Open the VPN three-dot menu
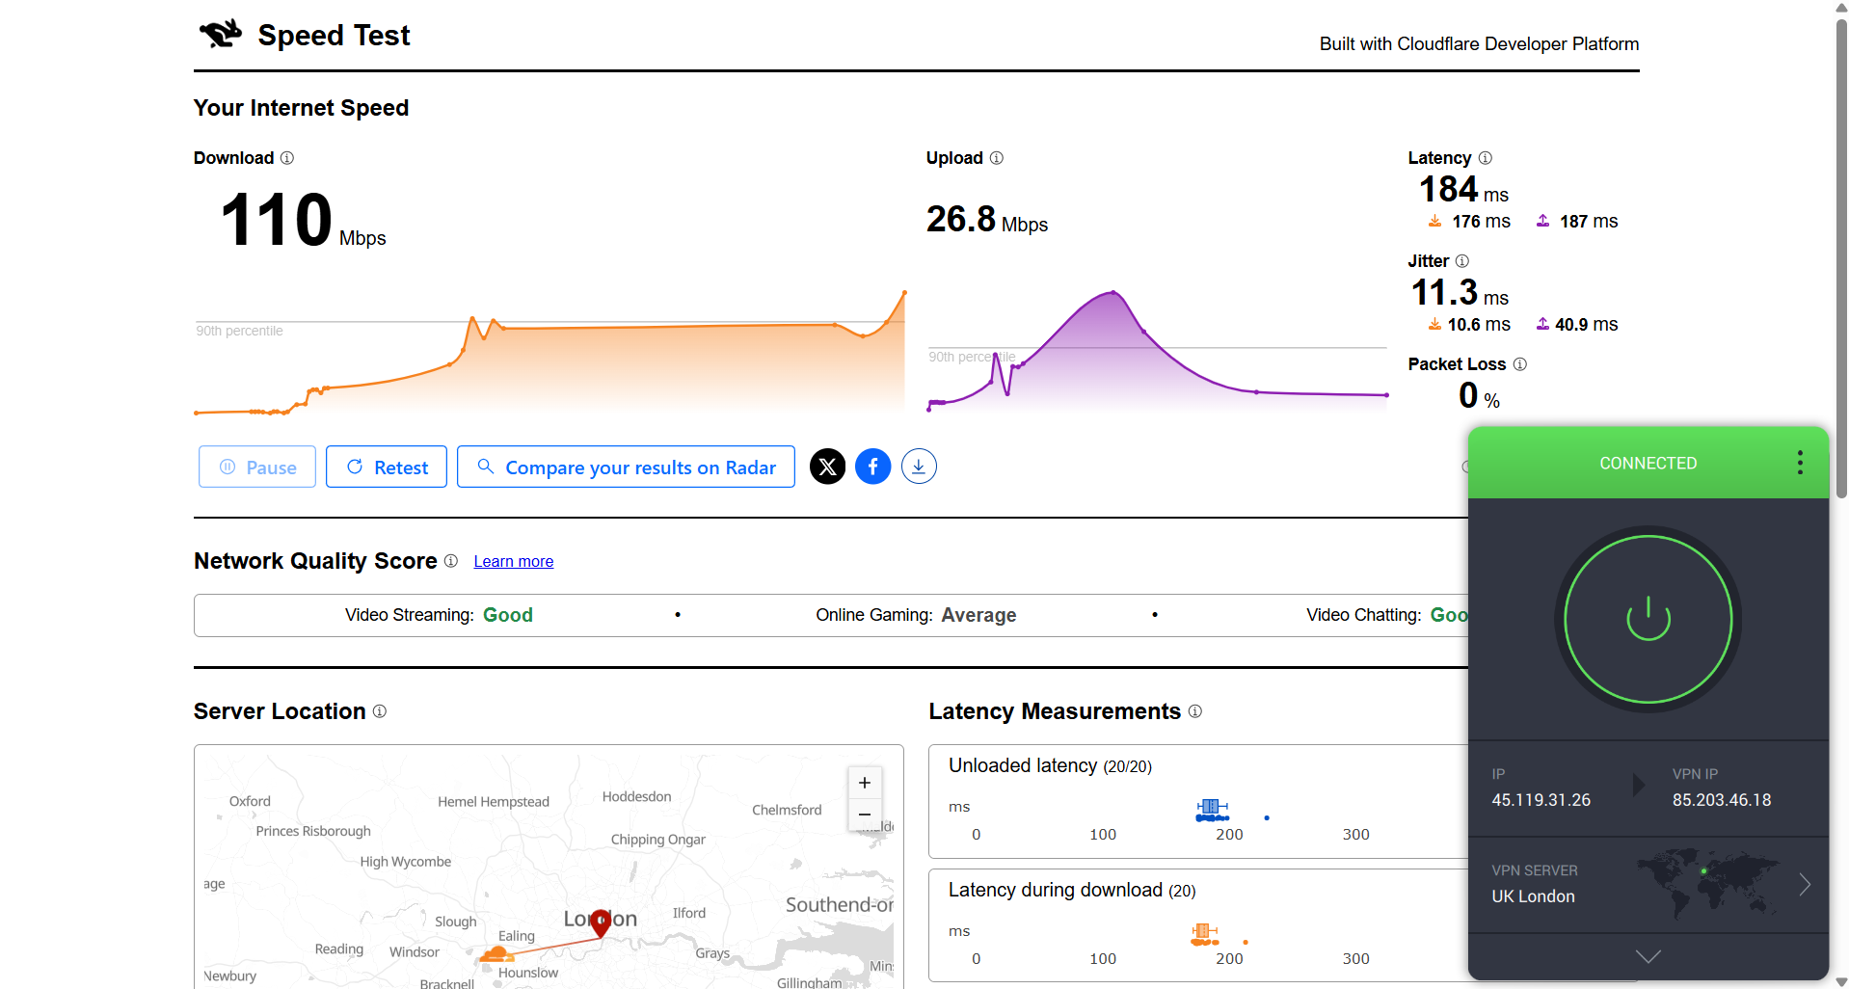This screenshot has width=1849, height=989. point(1798,463)
